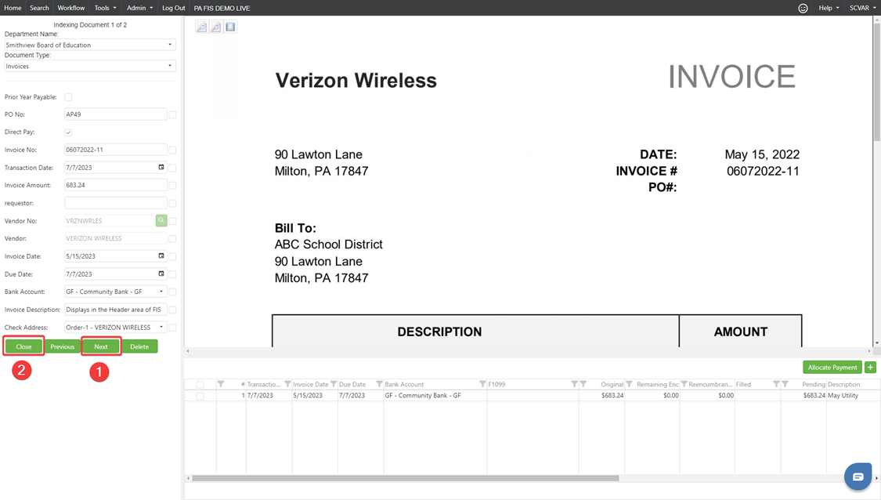Open the chat bubble widget

click(858, 476)
